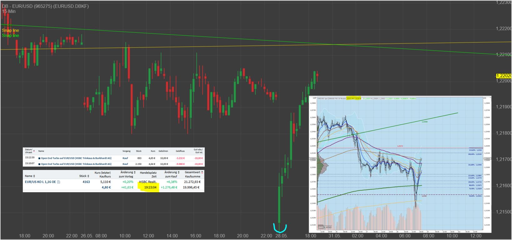Click the 4163 position size value
This screenshot has height=240, width=512.
pyautogui.click(x=86, y=182)
